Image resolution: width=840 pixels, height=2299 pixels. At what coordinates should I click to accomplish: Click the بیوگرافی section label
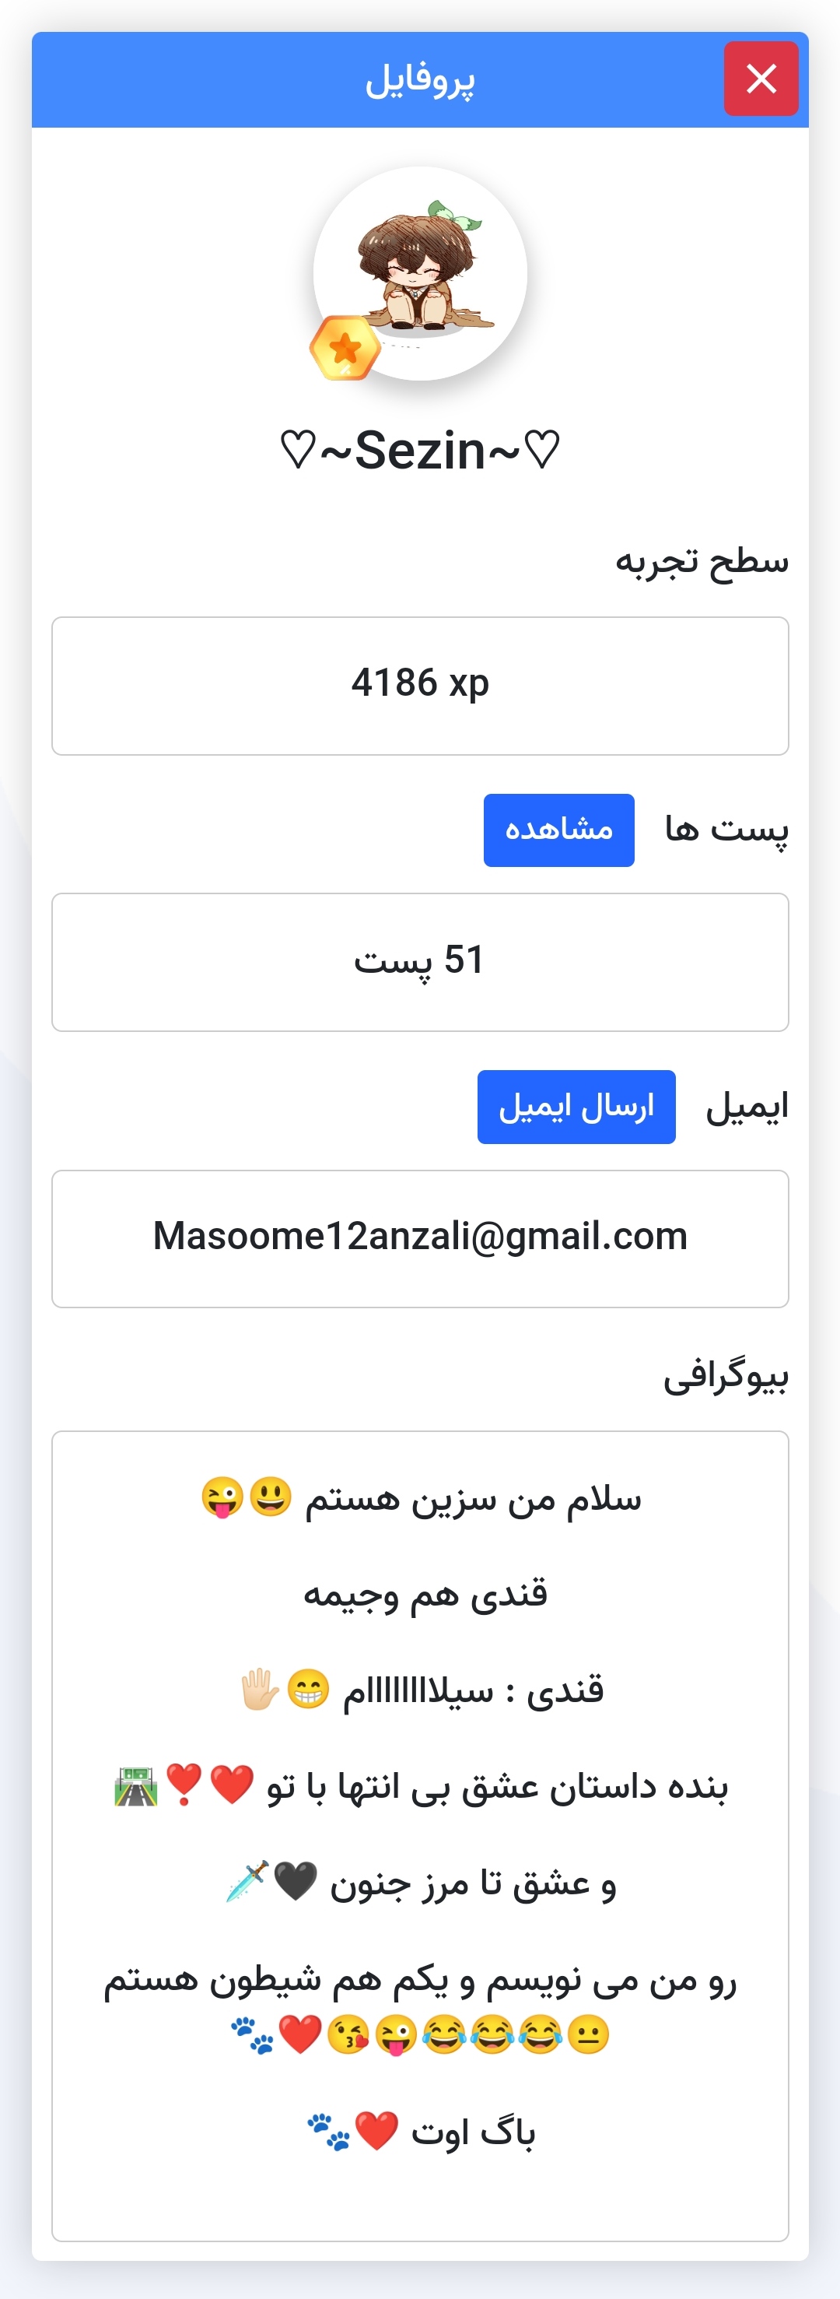725,1376
